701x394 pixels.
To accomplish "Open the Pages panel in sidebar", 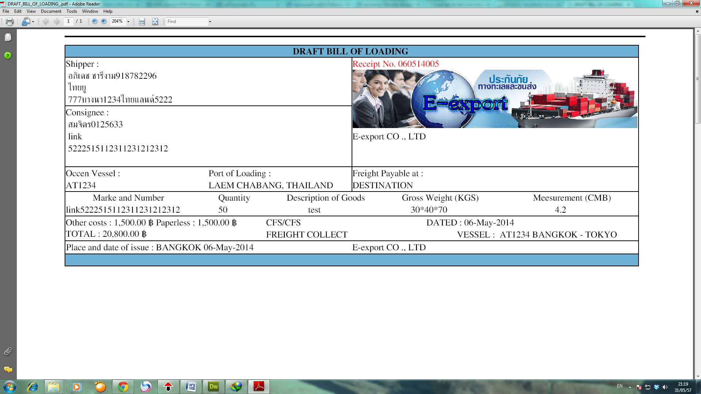I will click(8, 37).
